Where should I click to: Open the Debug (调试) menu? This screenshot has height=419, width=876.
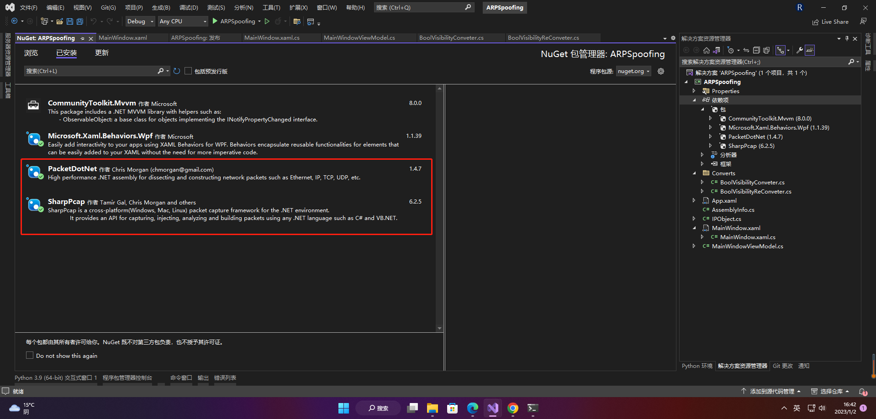[x=189, y=8]
